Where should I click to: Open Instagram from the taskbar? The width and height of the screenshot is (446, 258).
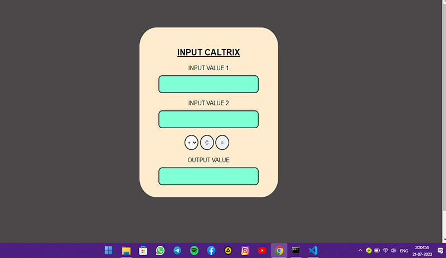click(245, 250)
